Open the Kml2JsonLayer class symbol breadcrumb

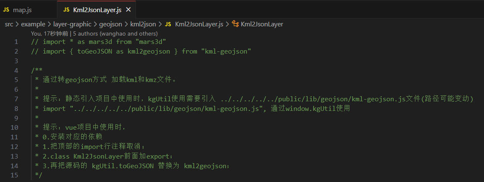(x=262, y=24)
